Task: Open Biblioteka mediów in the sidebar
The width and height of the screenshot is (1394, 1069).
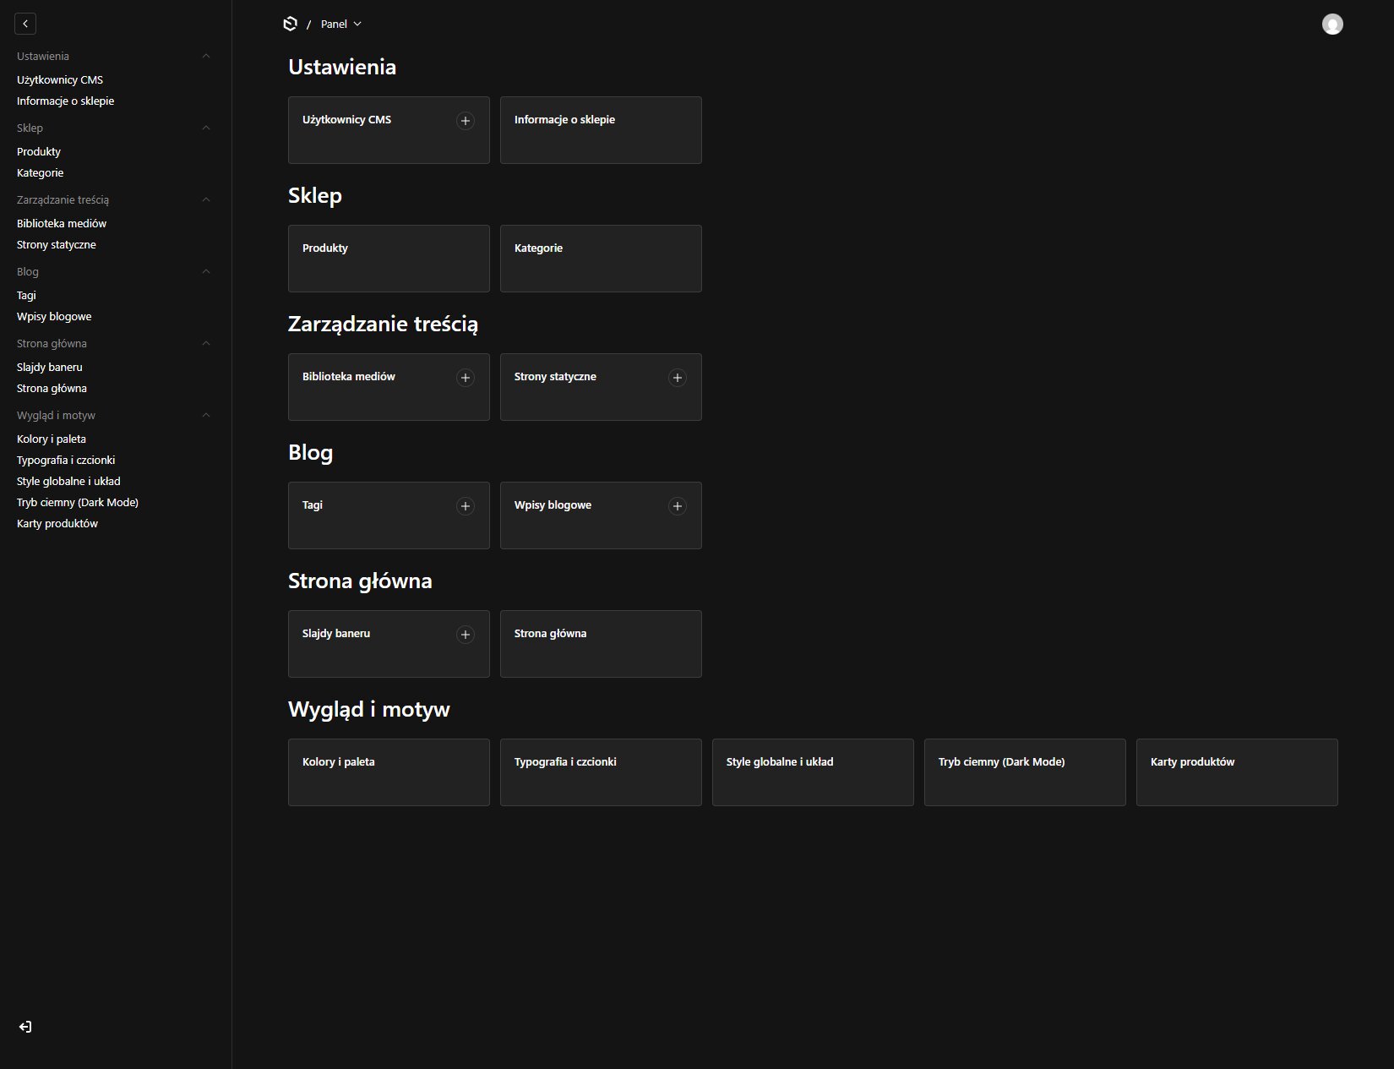Action: click(62, 223)
